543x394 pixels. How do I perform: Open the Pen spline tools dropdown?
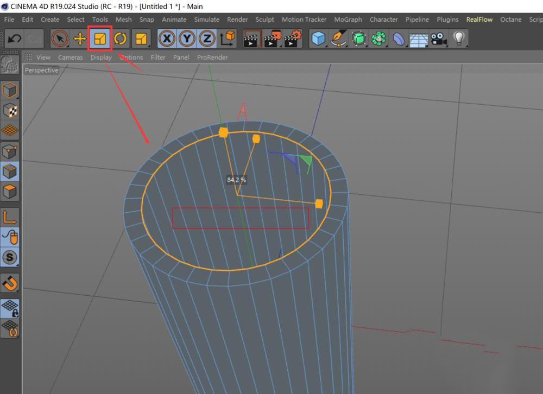tap(338, 39)
